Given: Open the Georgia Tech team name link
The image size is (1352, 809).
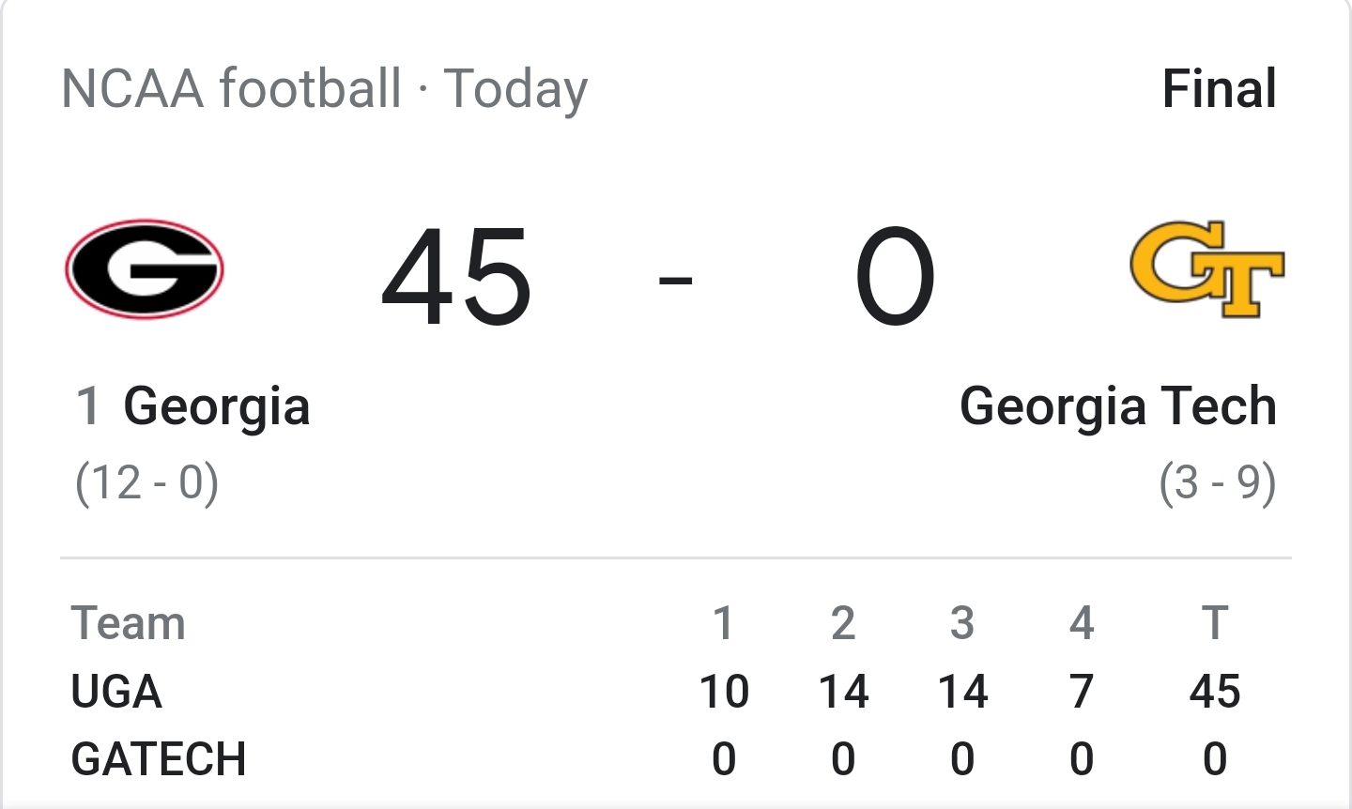Looking at the screenshot, I should [1118, 406].
